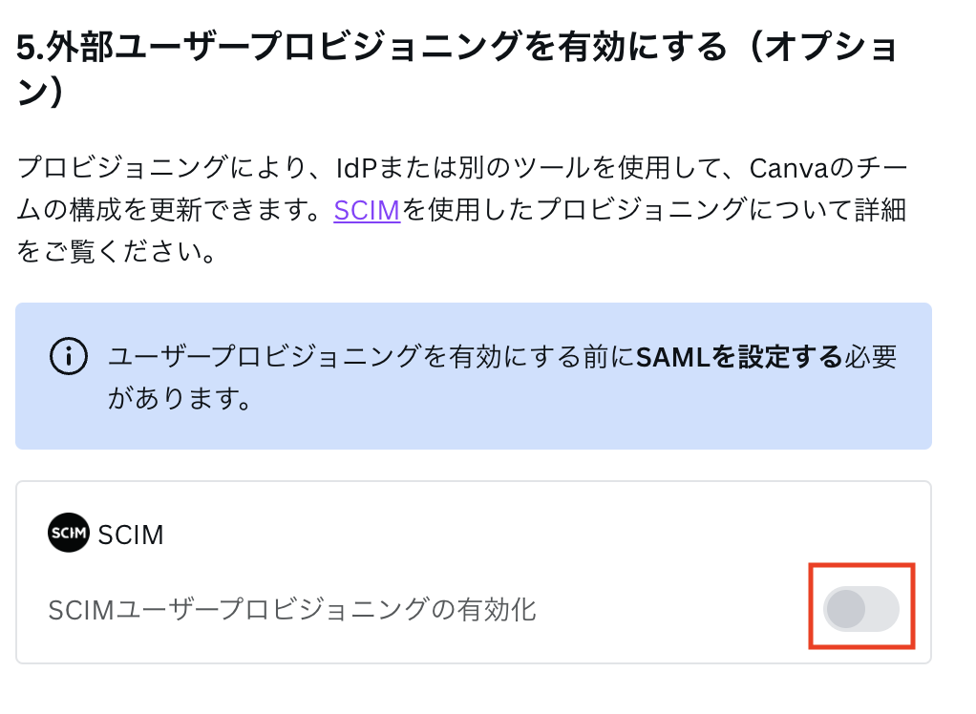Image resolution: width=976 pixels, height=714 pixels.
Task: Click the SCIM provider icon next to its label
Action: [x=68, y=535]
